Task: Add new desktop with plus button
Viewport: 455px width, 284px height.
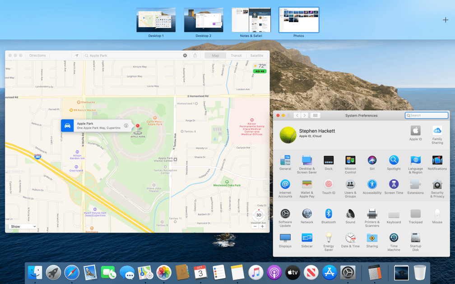Action: [x=446, y=20]
